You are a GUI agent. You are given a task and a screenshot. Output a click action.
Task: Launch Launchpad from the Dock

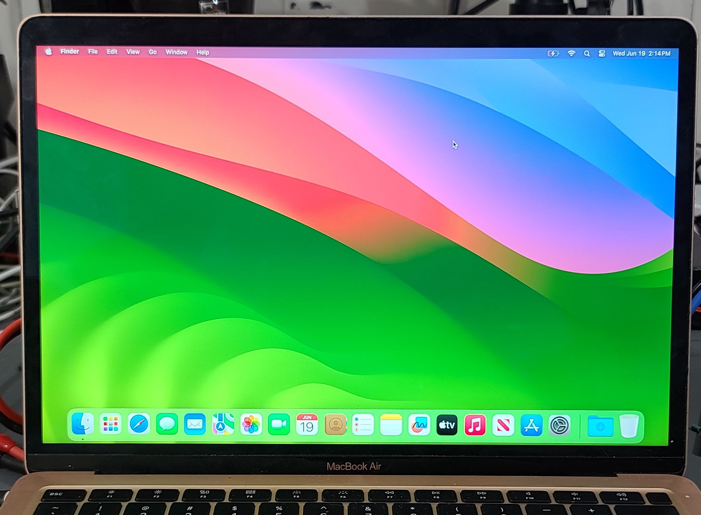(111, 424)
